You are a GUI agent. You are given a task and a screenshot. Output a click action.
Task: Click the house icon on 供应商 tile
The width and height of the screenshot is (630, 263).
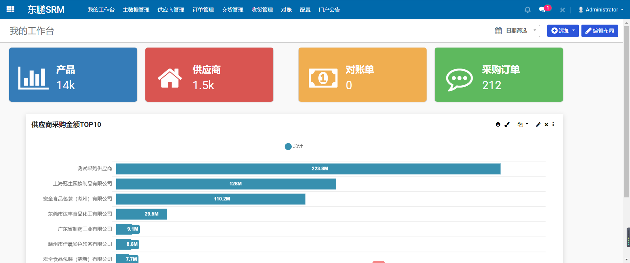point(170,78)
